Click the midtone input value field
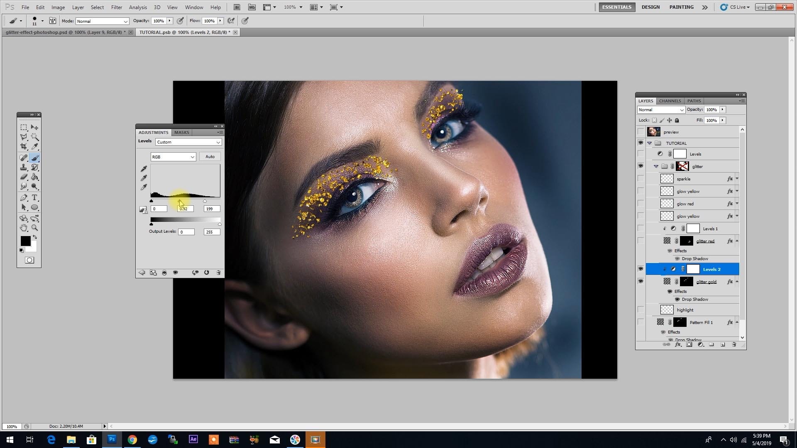Viewport: 797px width, 448px height. coord(185,209)
